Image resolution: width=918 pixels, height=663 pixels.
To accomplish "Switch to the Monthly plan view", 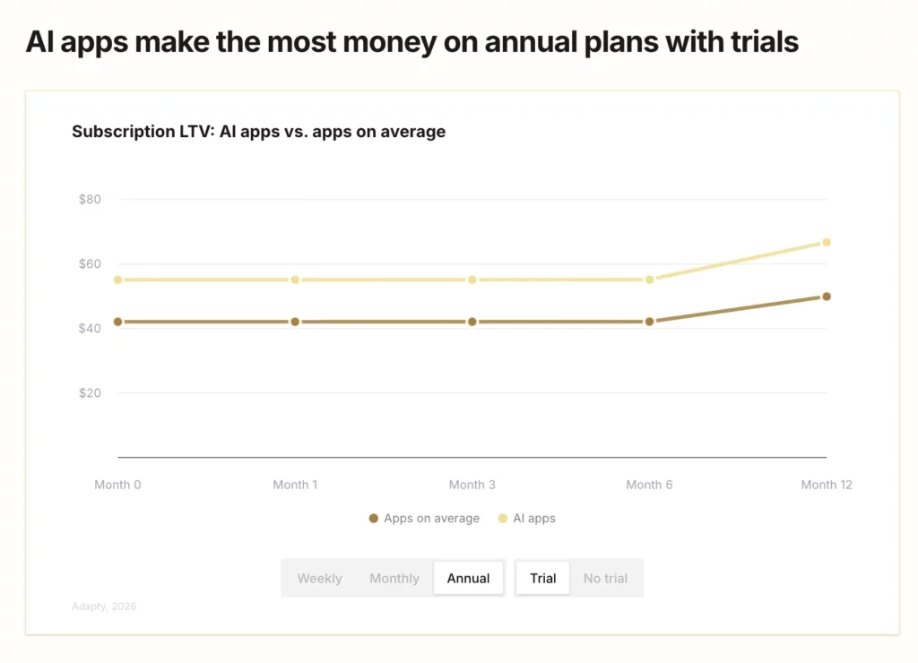I will [x=394, y=578].
